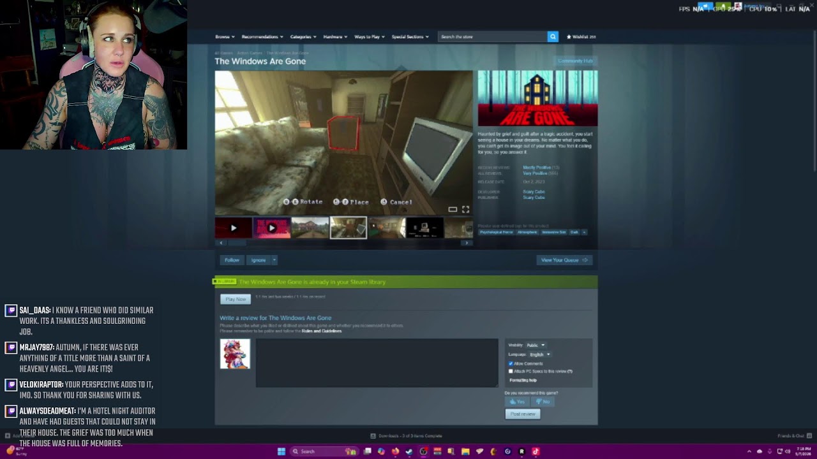This screenshot has width=817, height=459.
Task: Click the Very Positive all reviews link
Action: click(x=540, y=173)
